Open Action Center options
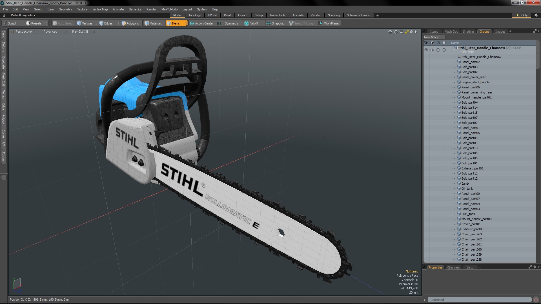The width and height of the screenshot is (541, 304). [x=202, y=23]
